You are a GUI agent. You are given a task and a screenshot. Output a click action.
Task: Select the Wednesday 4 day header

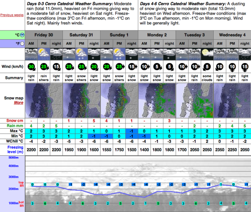click(x=232, y=35)
